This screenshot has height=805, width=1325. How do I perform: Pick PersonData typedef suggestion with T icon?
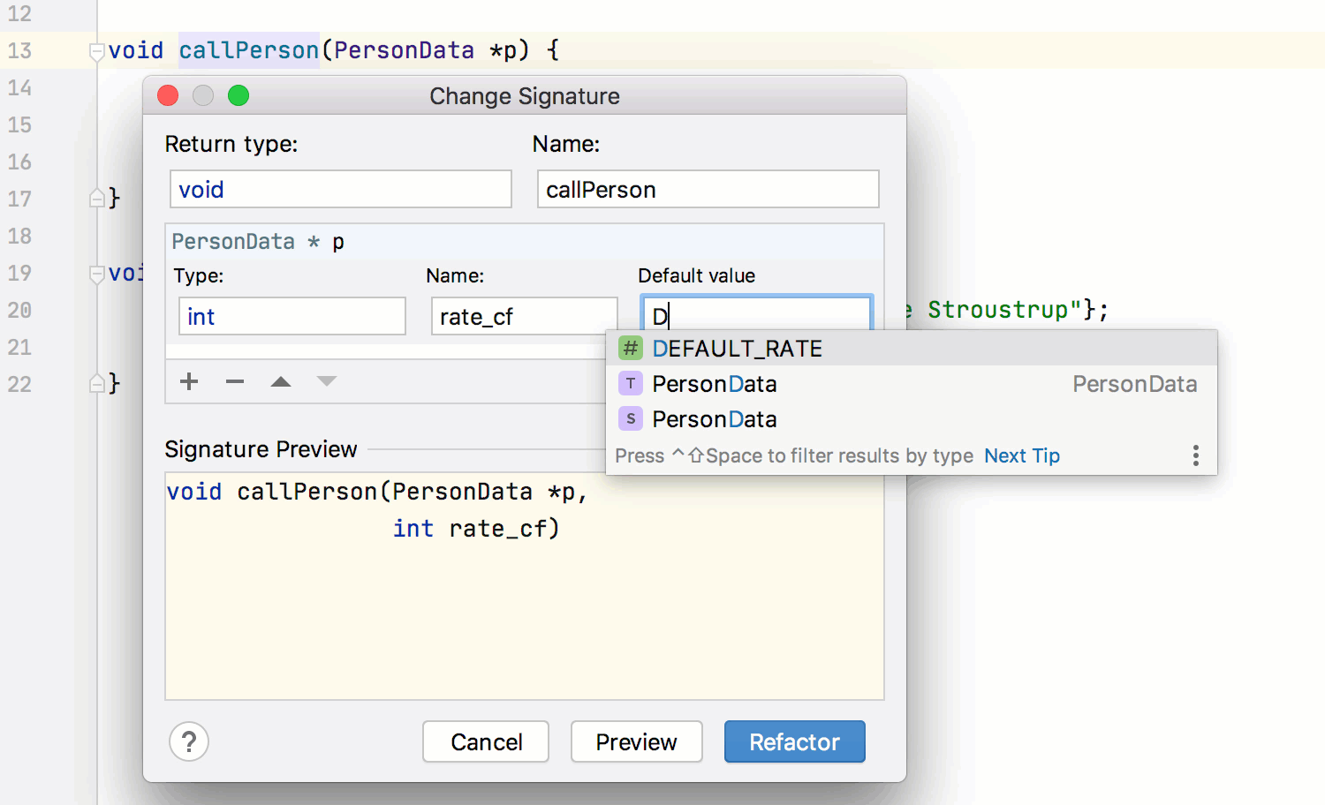point(912,384)
